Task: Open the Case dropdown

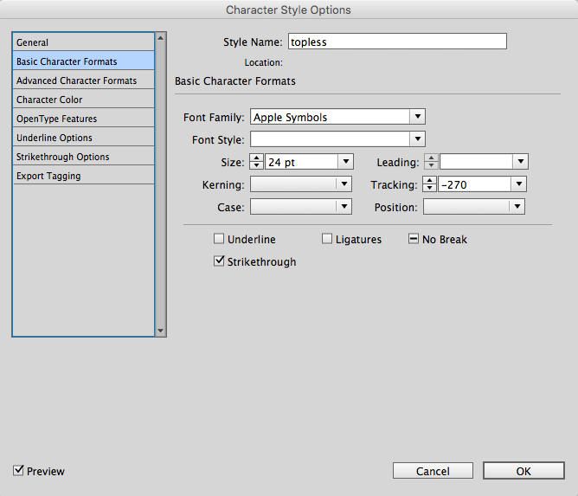Action: click(301, 207)
